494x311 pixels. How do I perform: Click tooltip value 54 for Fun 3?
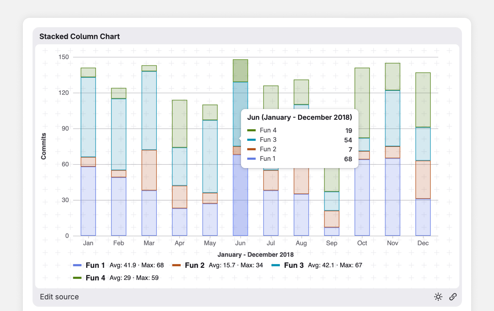(x=348, y=140)
